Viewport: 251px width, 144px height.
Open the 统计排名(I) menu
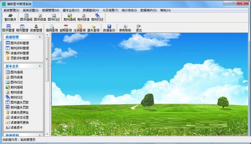pyautogui.click(x=129, y=10)
